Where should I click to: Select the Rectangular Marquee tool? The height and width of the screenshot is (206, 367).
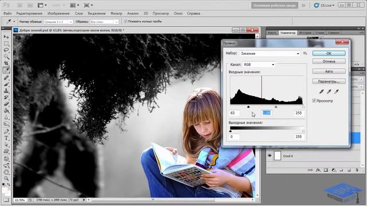6,43
